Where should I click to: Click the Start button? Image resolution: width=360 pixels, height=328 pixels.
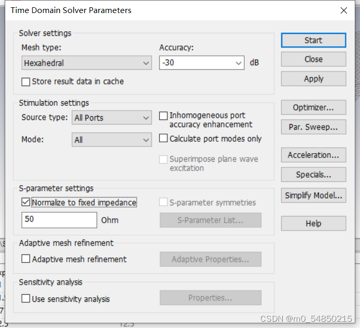[x=313, y=40]
